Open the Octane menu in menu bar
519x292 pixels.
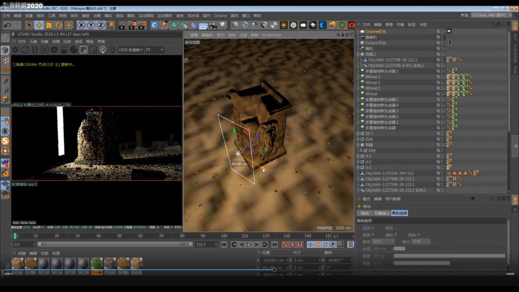220,16
